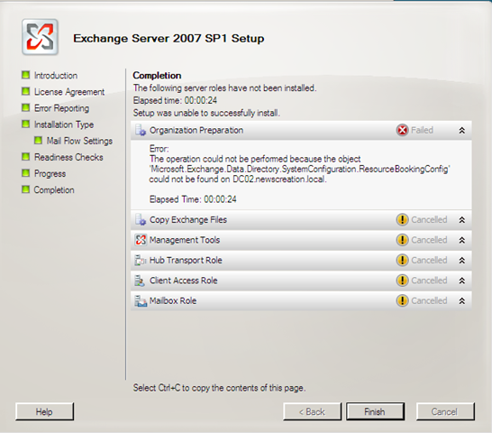Click the Client Access Role icon
This screenshot has width=492, height=433.
141,281
